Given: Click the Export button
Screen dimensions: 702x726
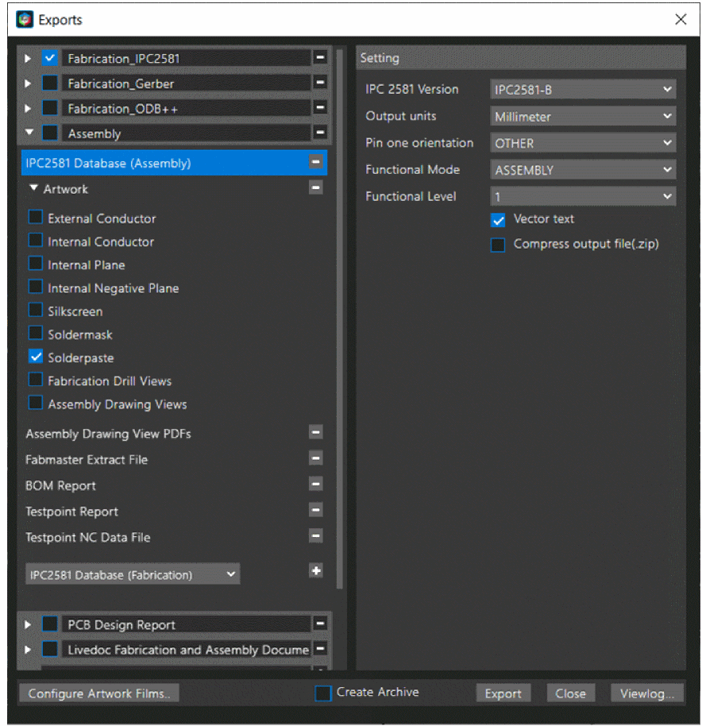Looking at the screenshot, I should (x=503, y=693).
